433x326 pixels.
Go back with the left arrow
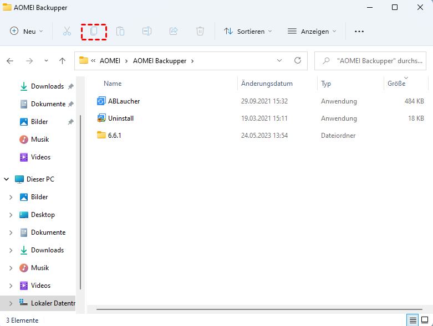[10, 61]
